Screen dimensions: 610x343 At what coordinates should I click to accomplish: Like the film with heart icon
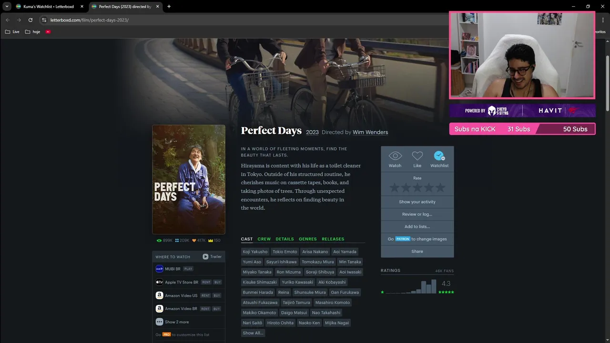click(x=417, y=156)
